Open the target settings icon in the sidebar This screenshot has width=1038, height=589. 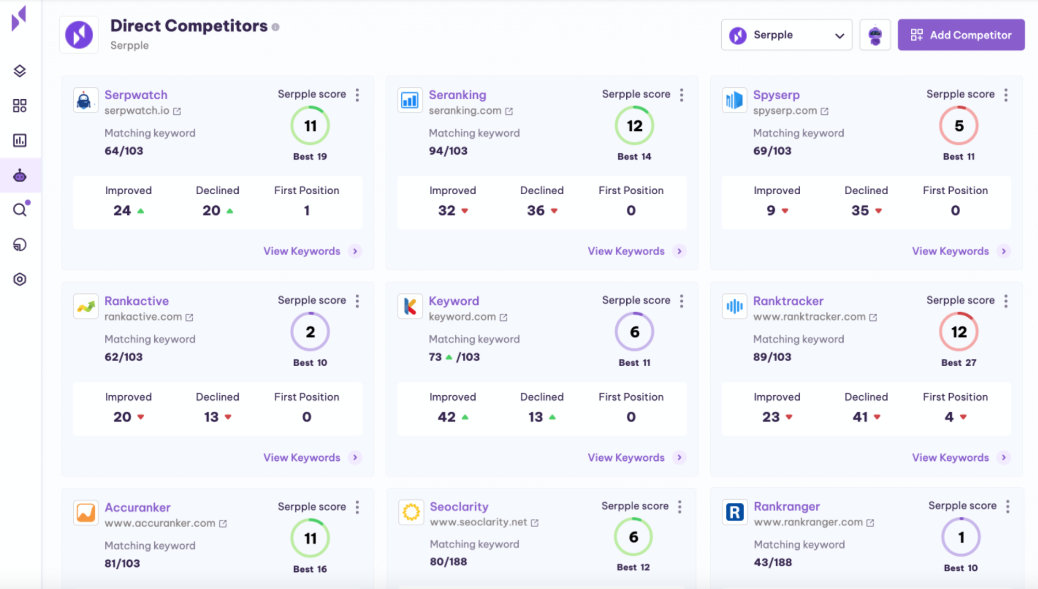coord(20,279)
